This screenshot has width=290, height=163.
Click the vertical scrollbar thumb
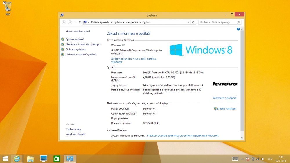tap(242, 81)
